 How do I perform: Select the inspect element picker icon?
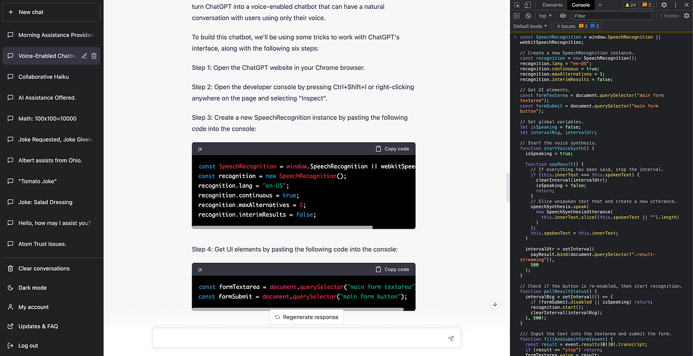[x=517, y=5]
